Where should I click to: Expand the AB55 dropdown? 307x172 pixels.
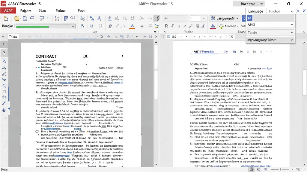click(x=270, y=25)
